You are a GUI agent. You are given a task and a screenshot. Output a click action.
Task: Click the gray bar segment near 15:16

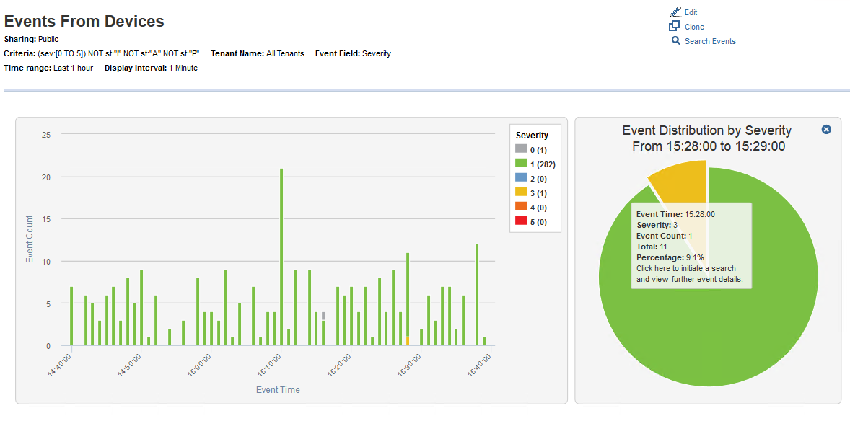(323, 316)
